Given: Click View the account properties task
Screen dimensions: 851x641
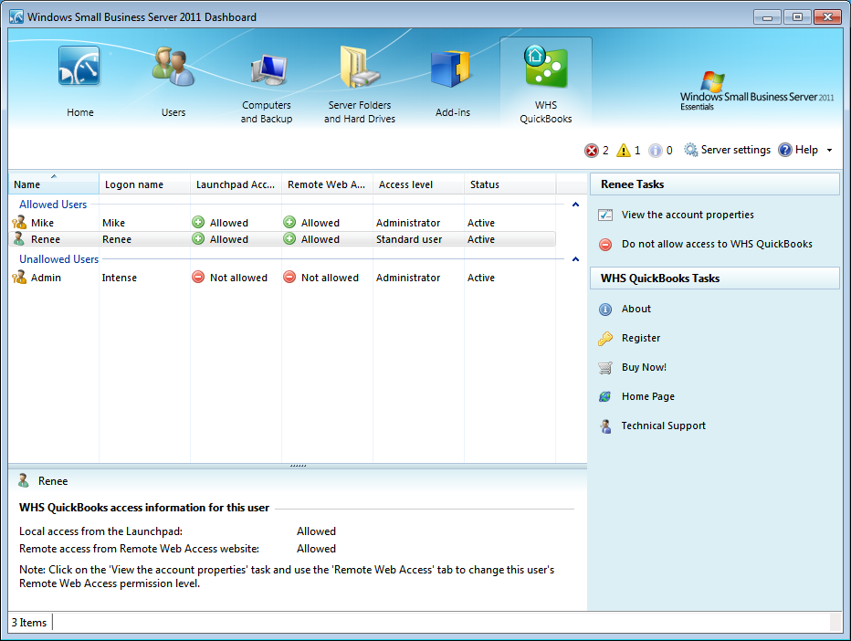Looking at the screenshot, I should [687, 215].
